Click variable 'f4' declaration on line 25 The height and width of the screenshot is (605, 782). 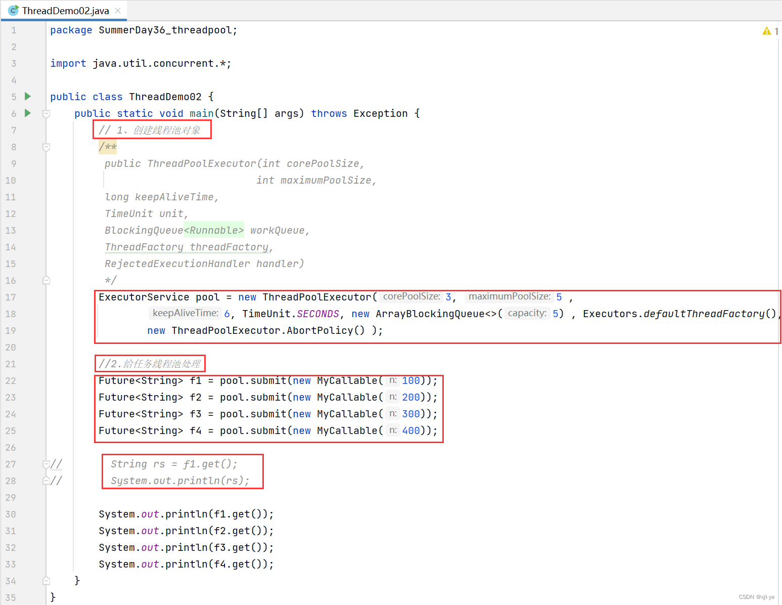point(196,431)
